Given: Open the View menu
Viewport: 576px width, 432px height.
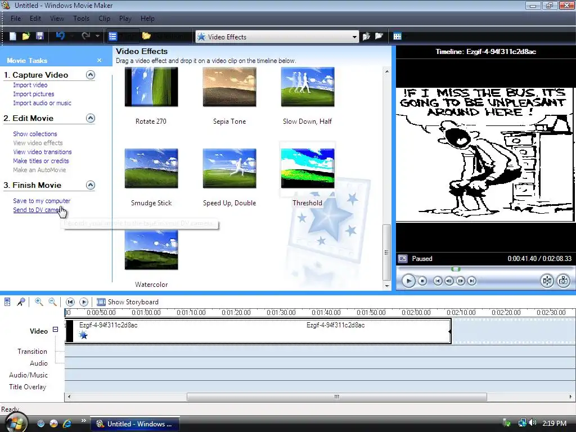Looking at the screenshot, I should (57, 19).
